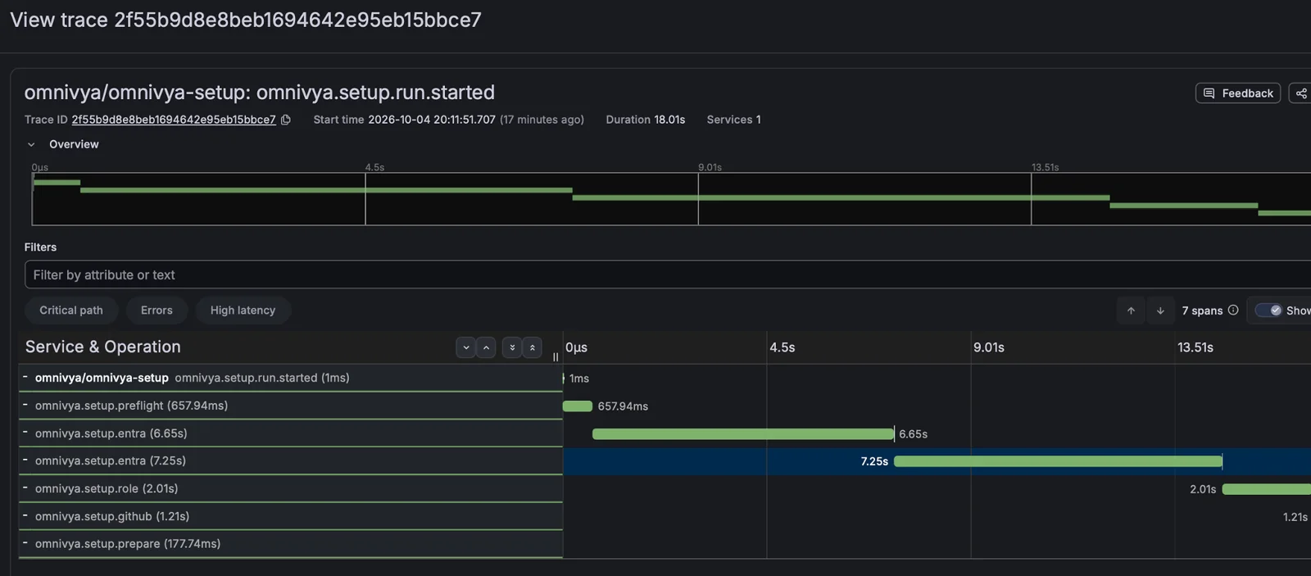The width and height of the screenshot is (1311, 576).
Task: Go to next span match with down arrow
Action: [x=1160, y=311]
